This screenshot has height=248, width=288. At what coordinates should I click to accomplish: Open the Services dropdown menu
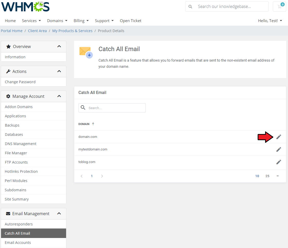click(31, 21)
